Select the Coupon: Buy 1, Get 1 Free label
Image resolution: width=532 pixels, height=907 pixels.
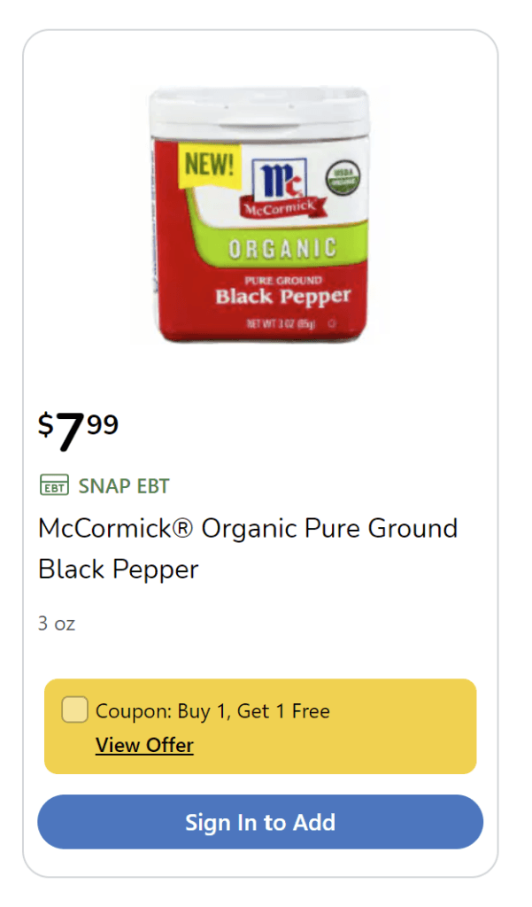[x=212, y=711]
